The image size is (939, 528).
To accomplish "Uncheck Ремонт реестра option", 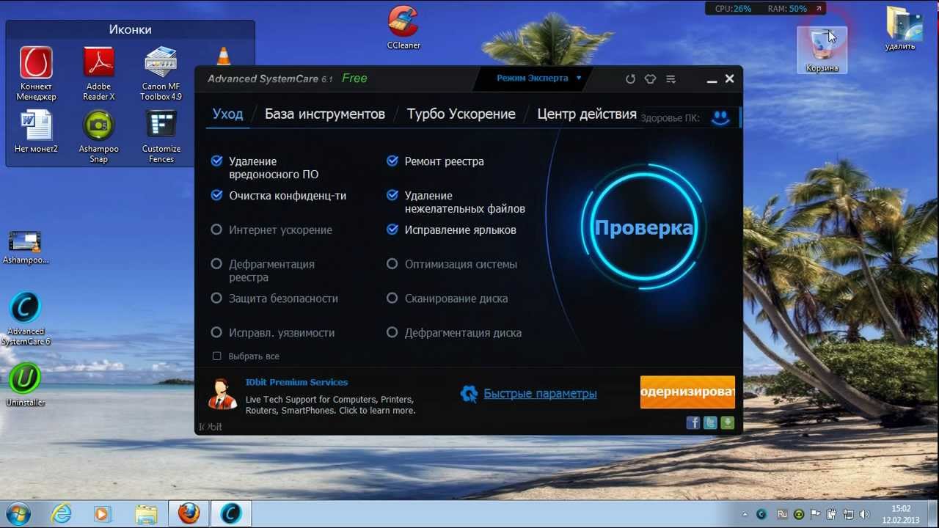I will click(x=392, y=161).
